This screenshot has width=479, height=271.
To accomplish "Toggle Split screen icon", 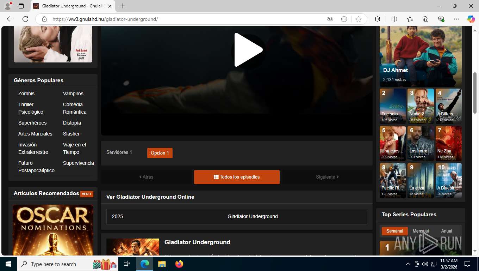I will click(x=394, y=19).
